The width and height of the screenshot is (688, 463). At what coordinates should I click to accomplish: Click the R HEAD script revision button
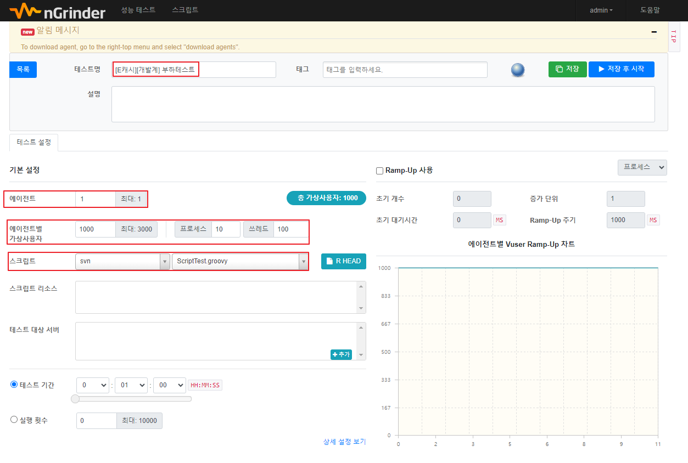[344, 261]
